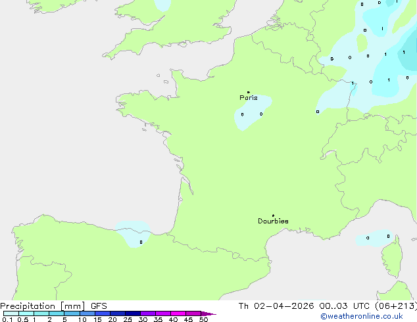Click the 0 value in the Pyrenees rain patch
This screenshot has height=322, width=417.
pos(141,242)
